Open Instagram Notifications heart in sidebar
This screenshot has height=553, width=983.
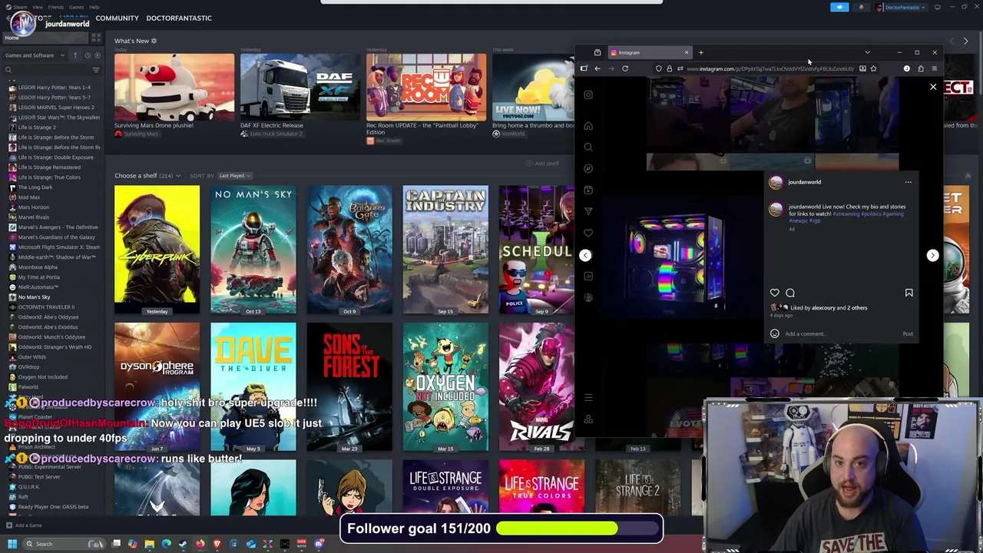588,233
